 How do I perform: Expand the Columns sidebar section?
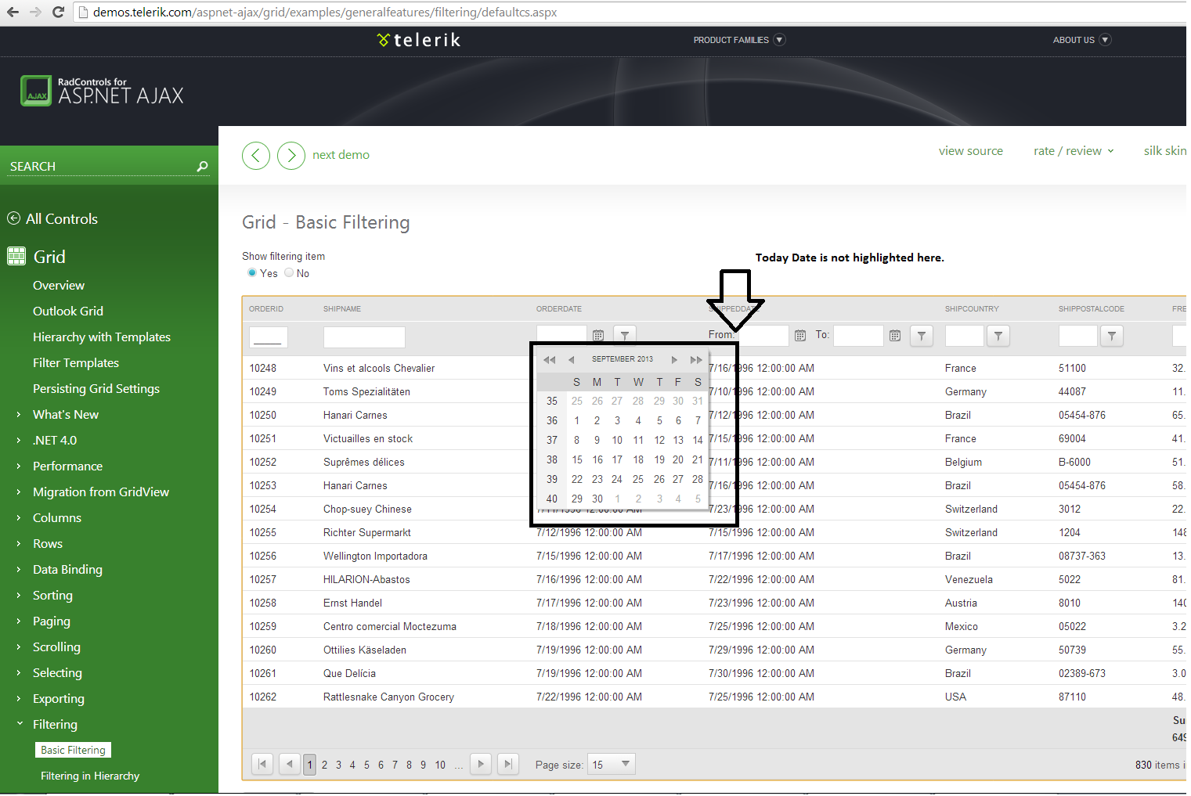pyautogui.click(x=19, y=518)
